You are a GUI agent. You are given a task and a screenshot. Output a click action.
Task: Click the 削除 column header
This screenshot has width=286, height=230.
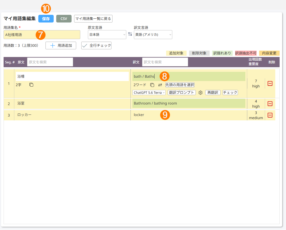coord(272,62)
